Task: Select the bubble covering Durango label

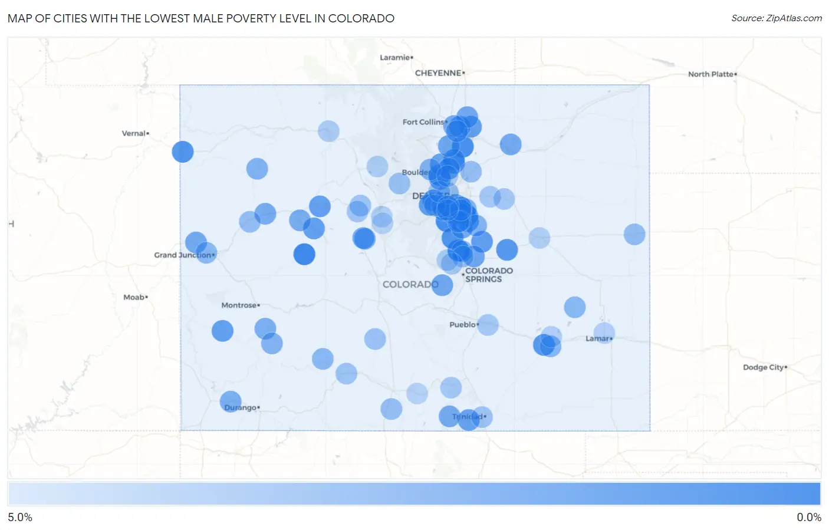Action: click(231, 402)
